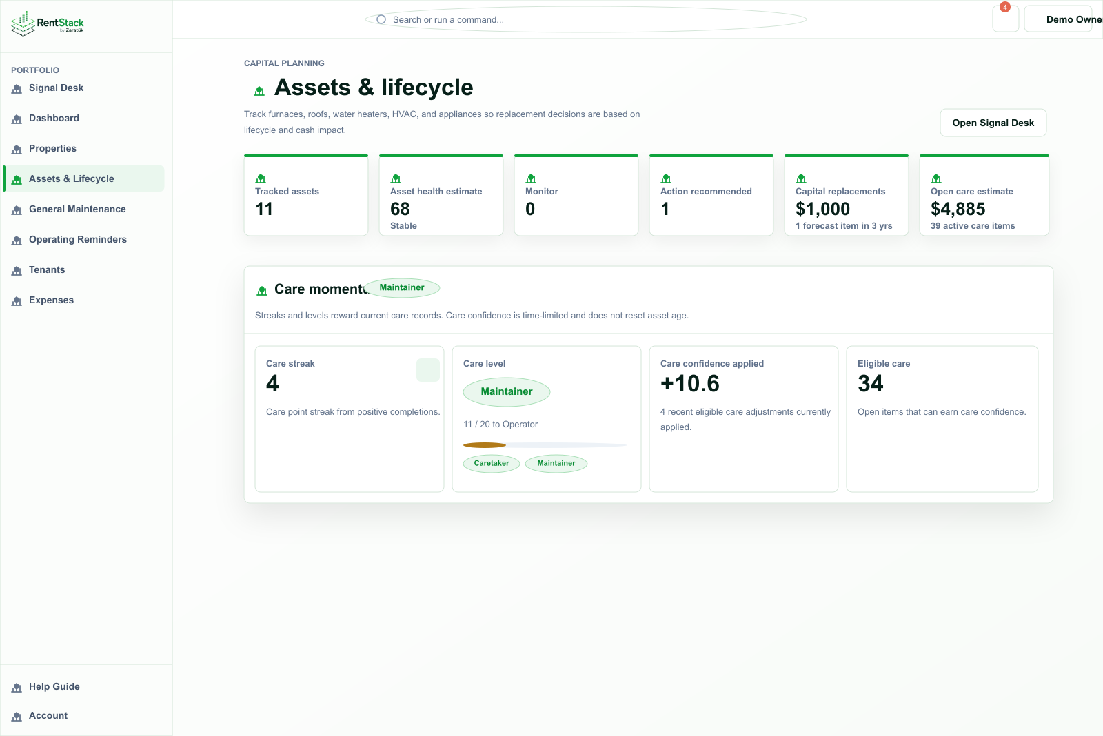Click the Action recommended value 1
The image size is (1103, 736).
(x=665, y=209)
